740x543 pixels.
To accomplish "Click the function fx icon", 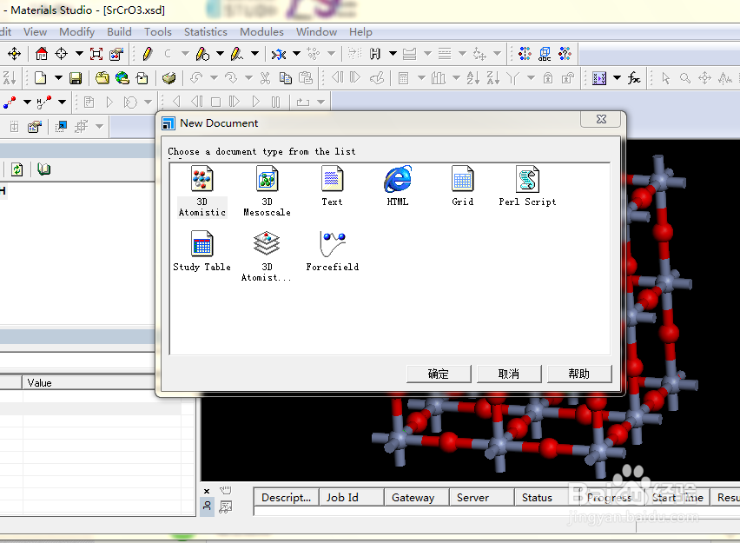I will [634, 78].
